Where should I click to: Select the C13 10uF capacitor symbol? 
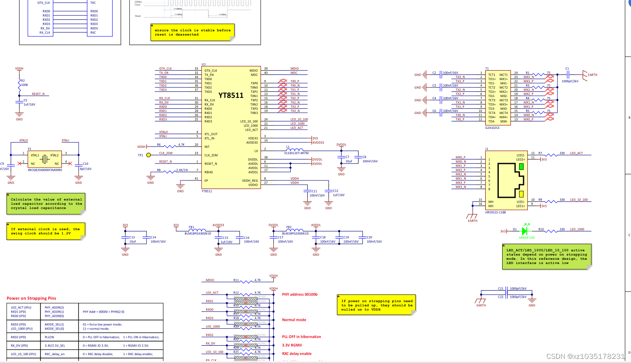[125, 237]
